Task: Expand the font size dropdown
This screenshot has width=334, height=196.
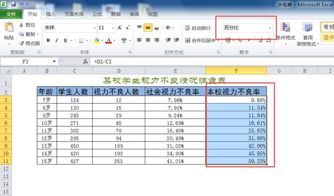Action: pyautogui.click(x=112, y=28)
